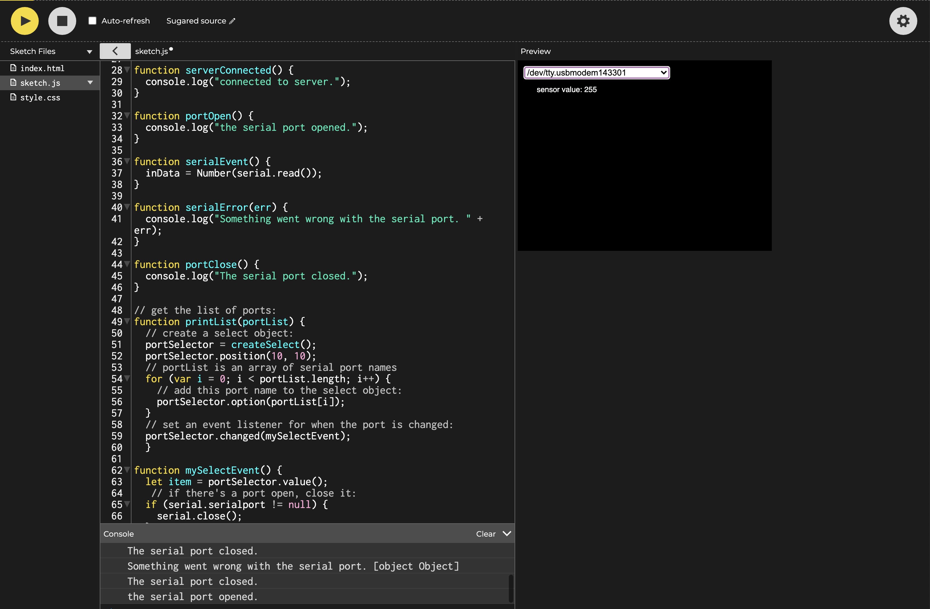This screenshot has height=609, width=930.
Task: Edit sketch name with pencil icon
Action: coord(232,21)
